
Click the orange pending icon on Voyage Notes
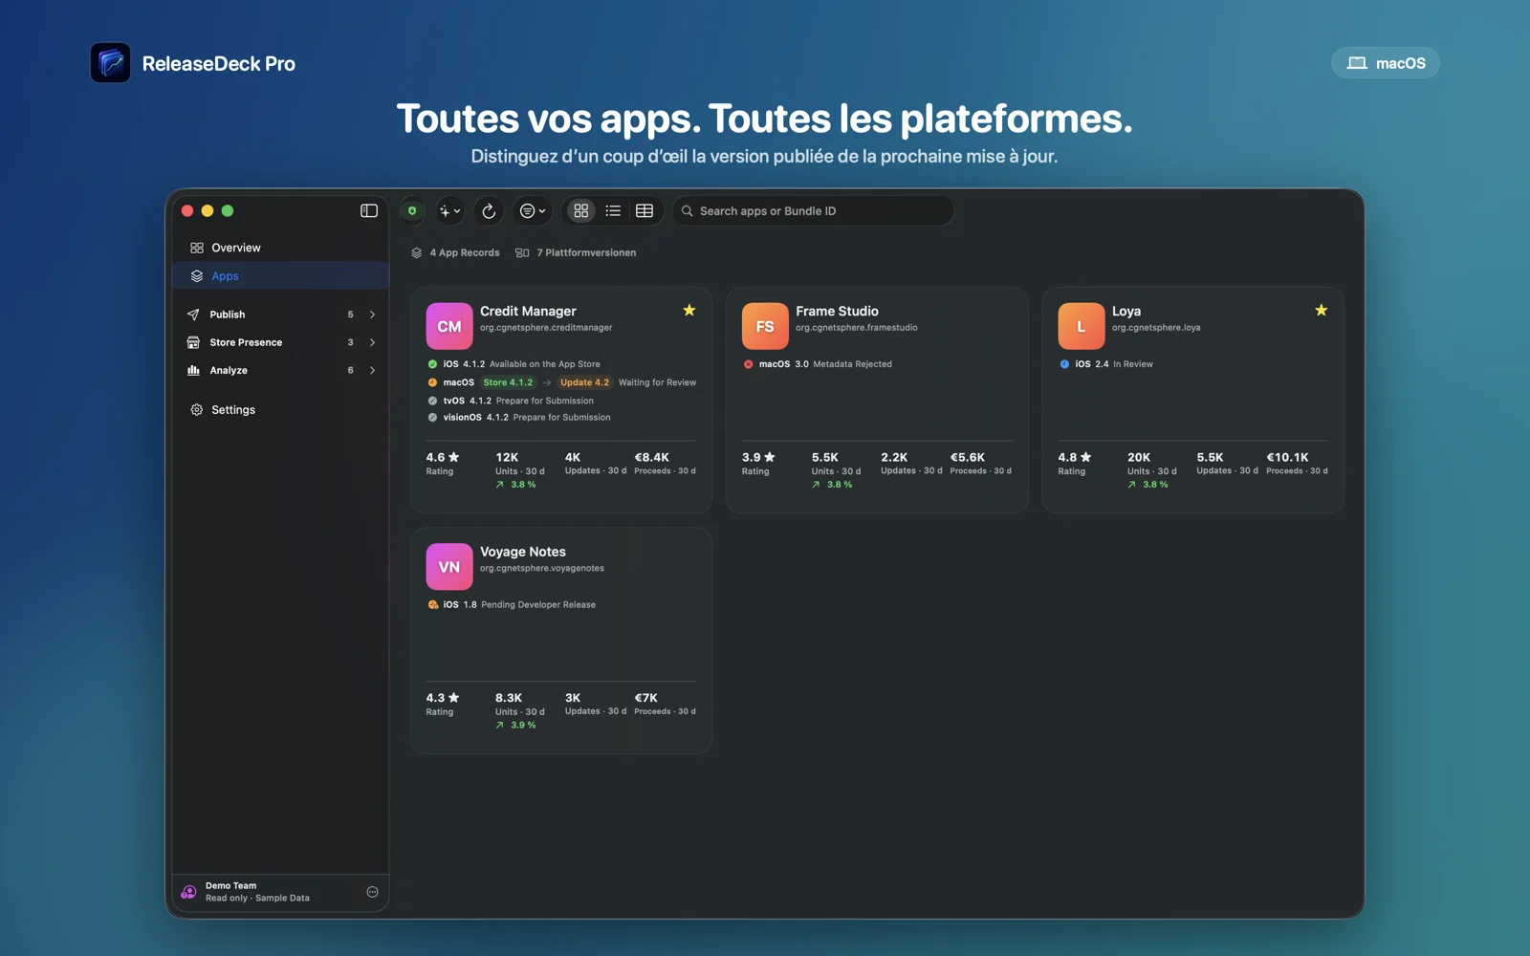click(432, 605)
